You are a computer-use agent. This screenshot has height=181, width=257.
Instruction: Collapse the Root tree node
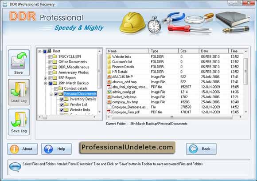click(x=40, y=51)
